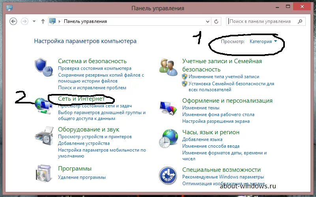This screenshot has width=316, height=197.
Task: Open Сохранение резервных копий файлов link
Action: click(x=101, y=78)
